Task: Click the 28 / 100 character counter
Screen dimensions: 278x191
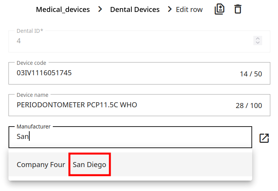Action: 249,106
